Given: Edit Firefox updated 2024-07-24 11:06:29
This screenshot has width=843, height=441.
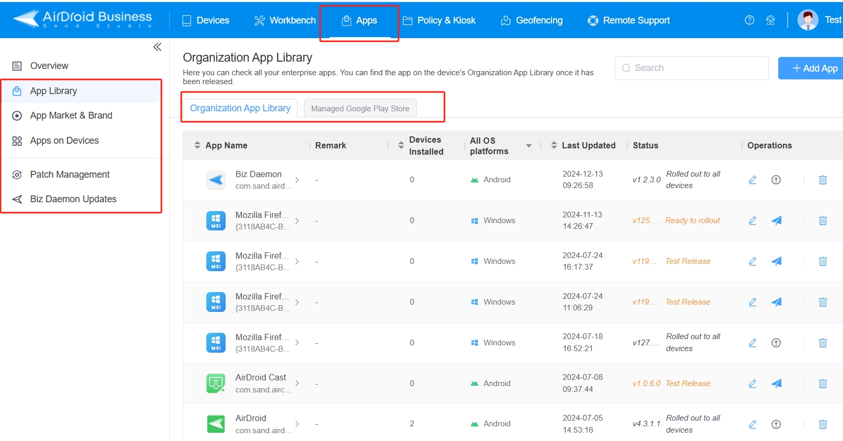Looking at the screenshot, I should 753,302.
